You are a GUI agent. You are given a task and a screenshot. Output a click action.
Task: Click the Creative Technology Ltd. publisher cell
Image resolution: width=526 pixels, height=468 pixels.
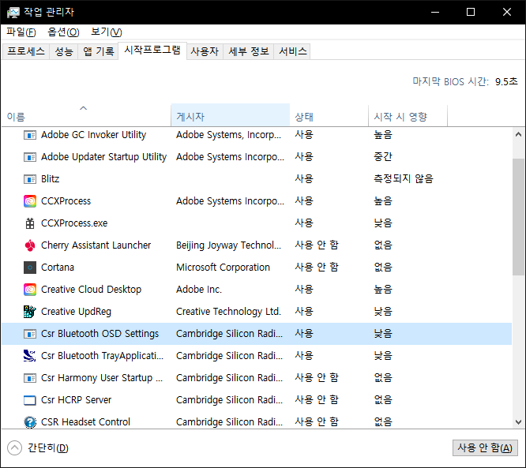228,312
